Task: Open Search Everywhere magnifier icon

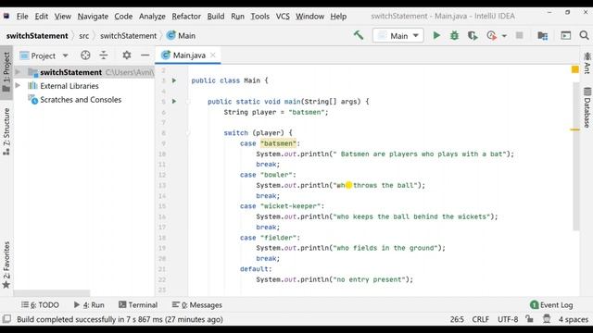Action: pyautogui.click(x=584, y=35)
